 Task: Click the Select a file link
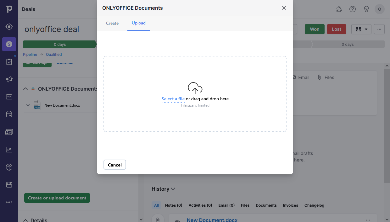173,99
